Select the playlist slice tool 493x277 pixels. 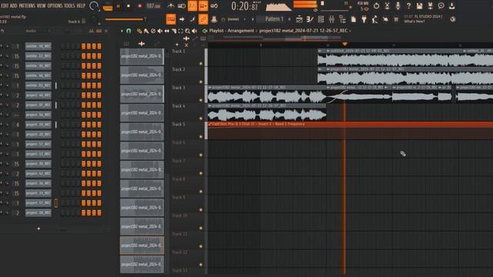(x=174, y=31)
